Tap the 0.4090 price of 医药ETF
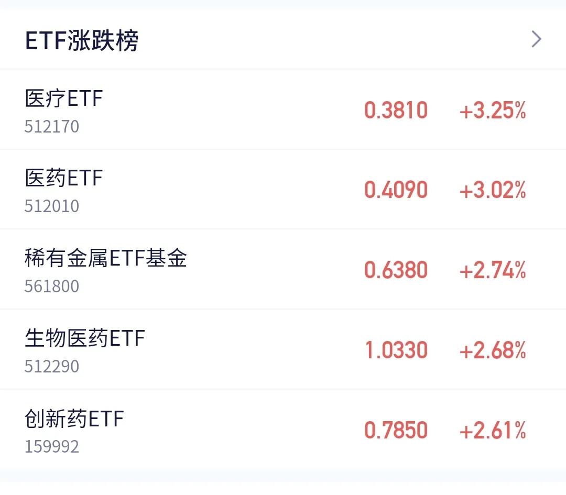566x495 pixels. [396, 190]
